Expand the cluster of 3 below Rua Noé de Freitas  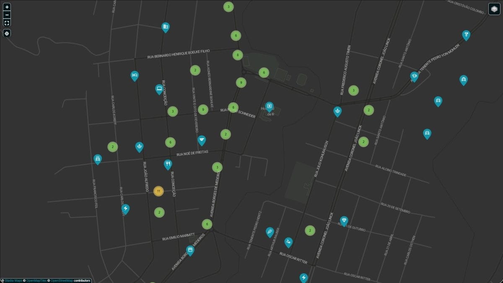click(217, 167)
